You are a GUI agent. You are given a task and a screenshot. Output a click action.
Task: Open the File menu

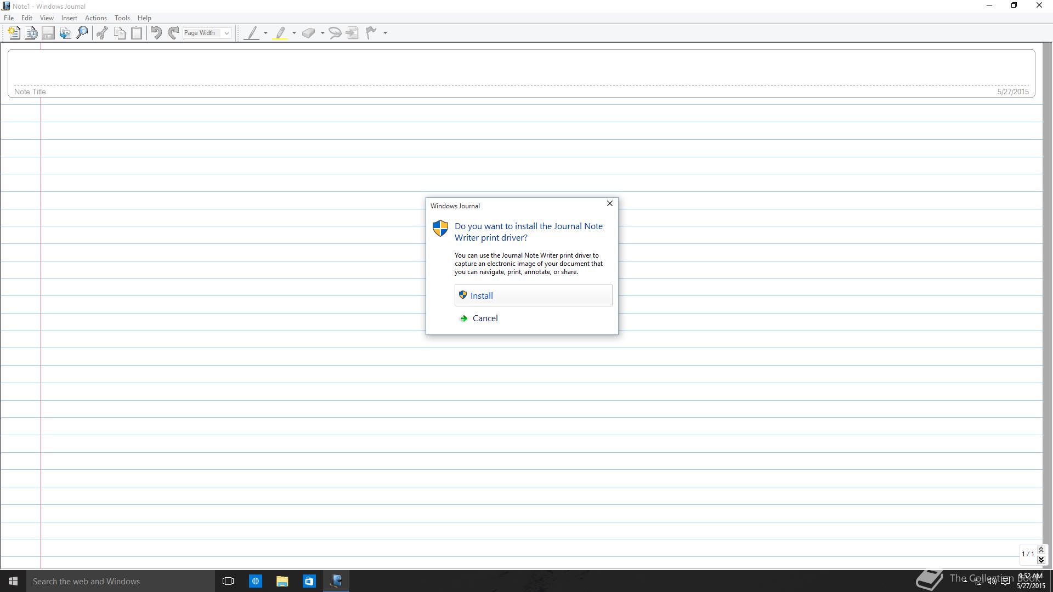point(9,18)
